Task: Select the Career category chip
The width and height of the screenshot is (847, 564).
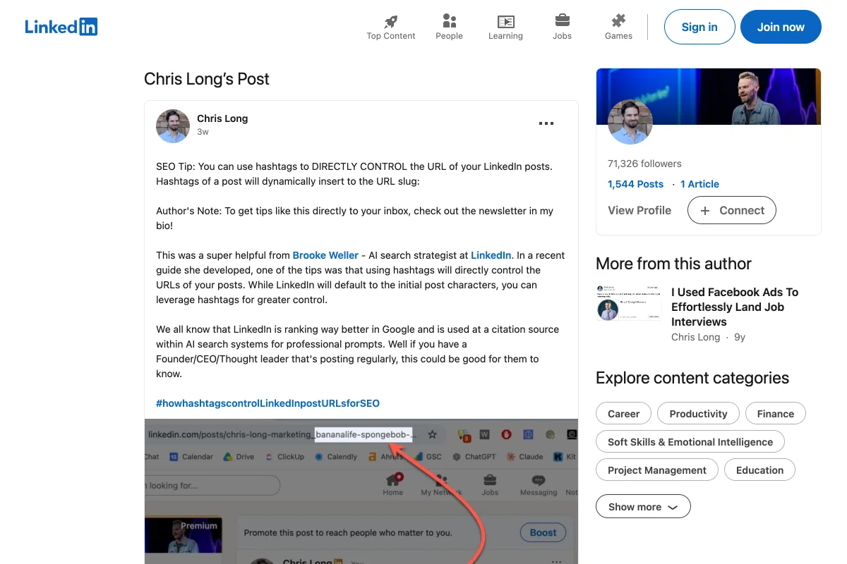Action: coord(624,414)
